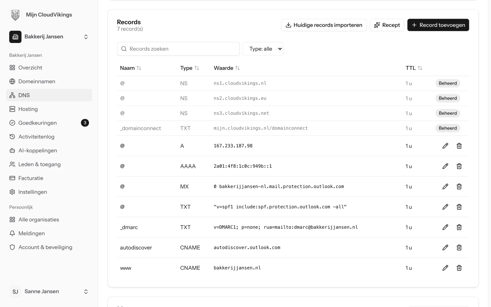The image size is (491, 307).
Task: Sort records by Waarde column
Action: tap(226, 68)
